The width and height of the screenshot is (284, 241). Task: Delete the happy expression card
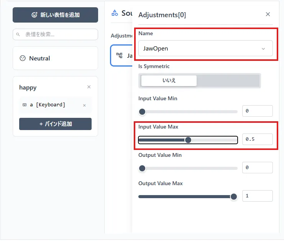89,87
